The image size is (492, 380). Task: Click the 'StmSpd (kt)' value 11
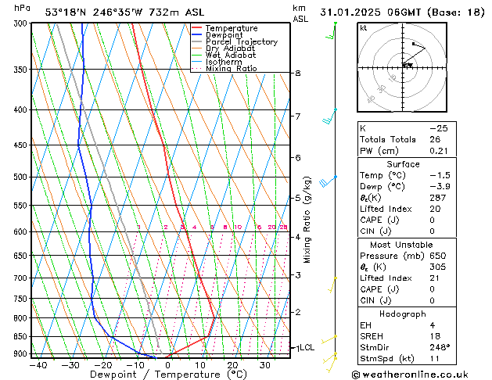435,358
